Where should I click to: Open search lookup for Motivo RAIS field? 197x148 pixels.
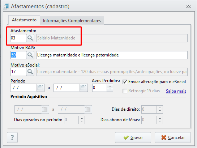coord(30,55)
